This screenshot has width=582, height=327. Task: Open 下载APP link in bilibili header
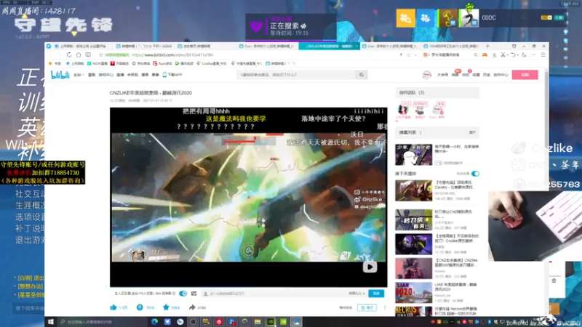click(172, 75)
